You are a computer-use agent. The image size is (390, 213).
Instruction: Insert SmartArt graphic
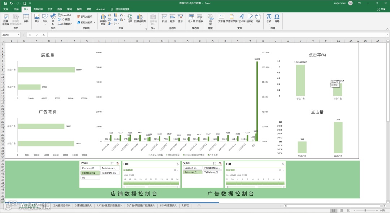tap(64, 15)
